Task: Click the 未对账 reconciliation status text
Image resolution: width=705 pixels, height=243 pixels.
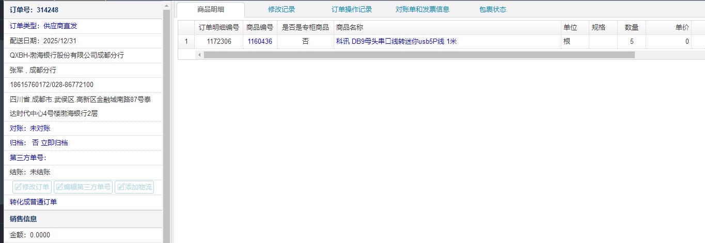Action: coord(40,128)
